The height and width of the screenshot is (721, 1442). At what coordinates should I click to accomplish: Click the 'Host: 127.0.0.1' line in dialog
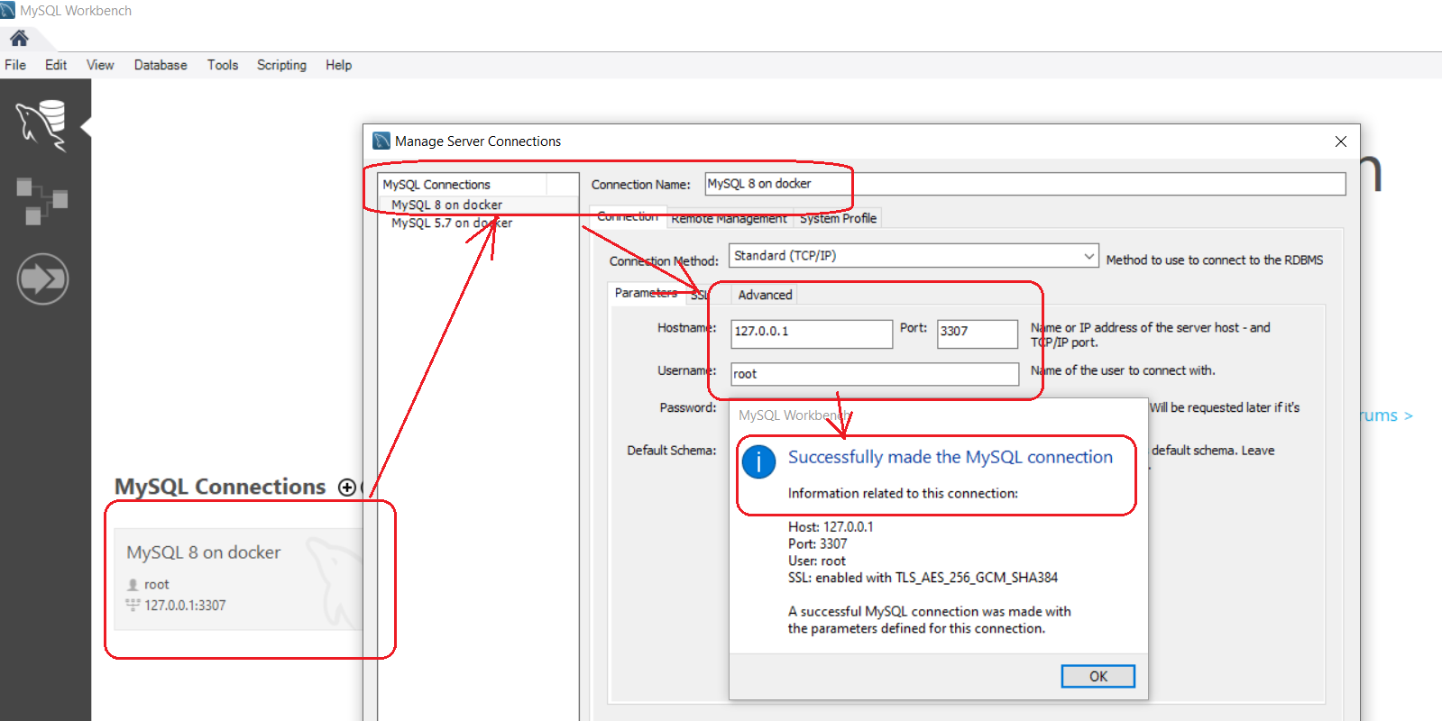pyautogui.click(x=831, y=527)
